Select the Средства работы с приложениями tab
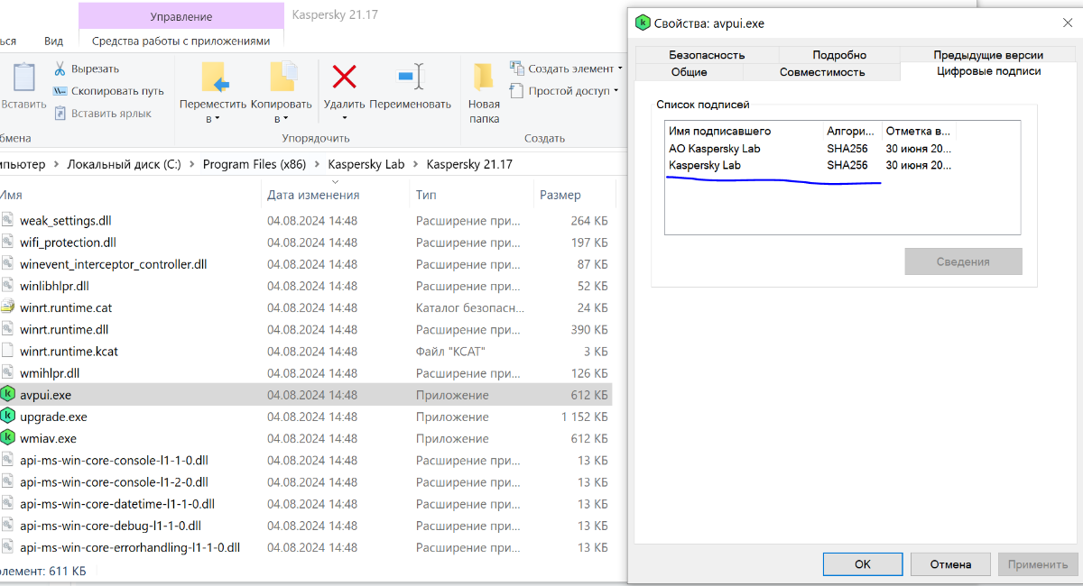1083x586 pixels. pyautogui.click(x=181, y=41)
